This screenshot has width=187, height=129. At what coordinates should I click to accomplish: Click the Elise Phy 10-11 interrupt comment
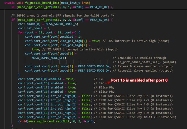pyautogui.click(x=135, y=117)
